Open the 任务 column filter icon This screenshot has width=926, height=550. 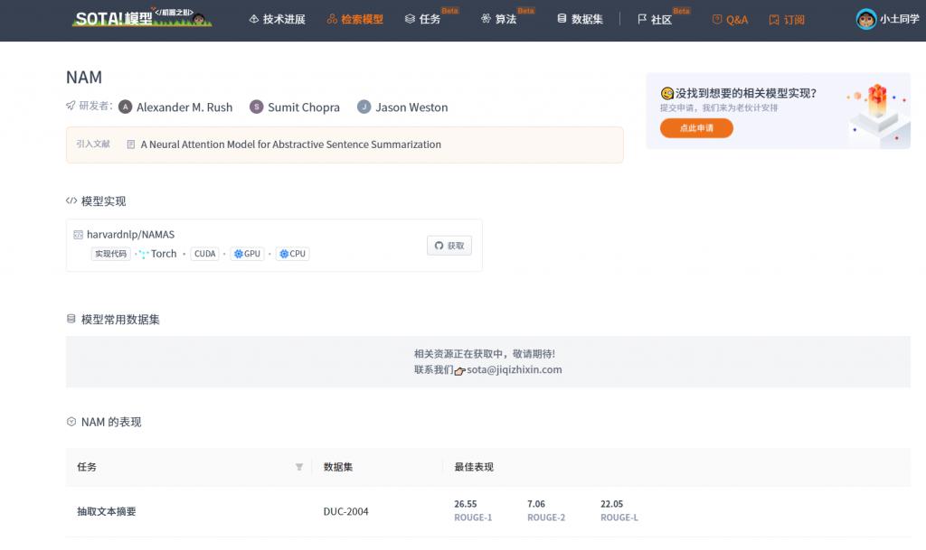299,467
